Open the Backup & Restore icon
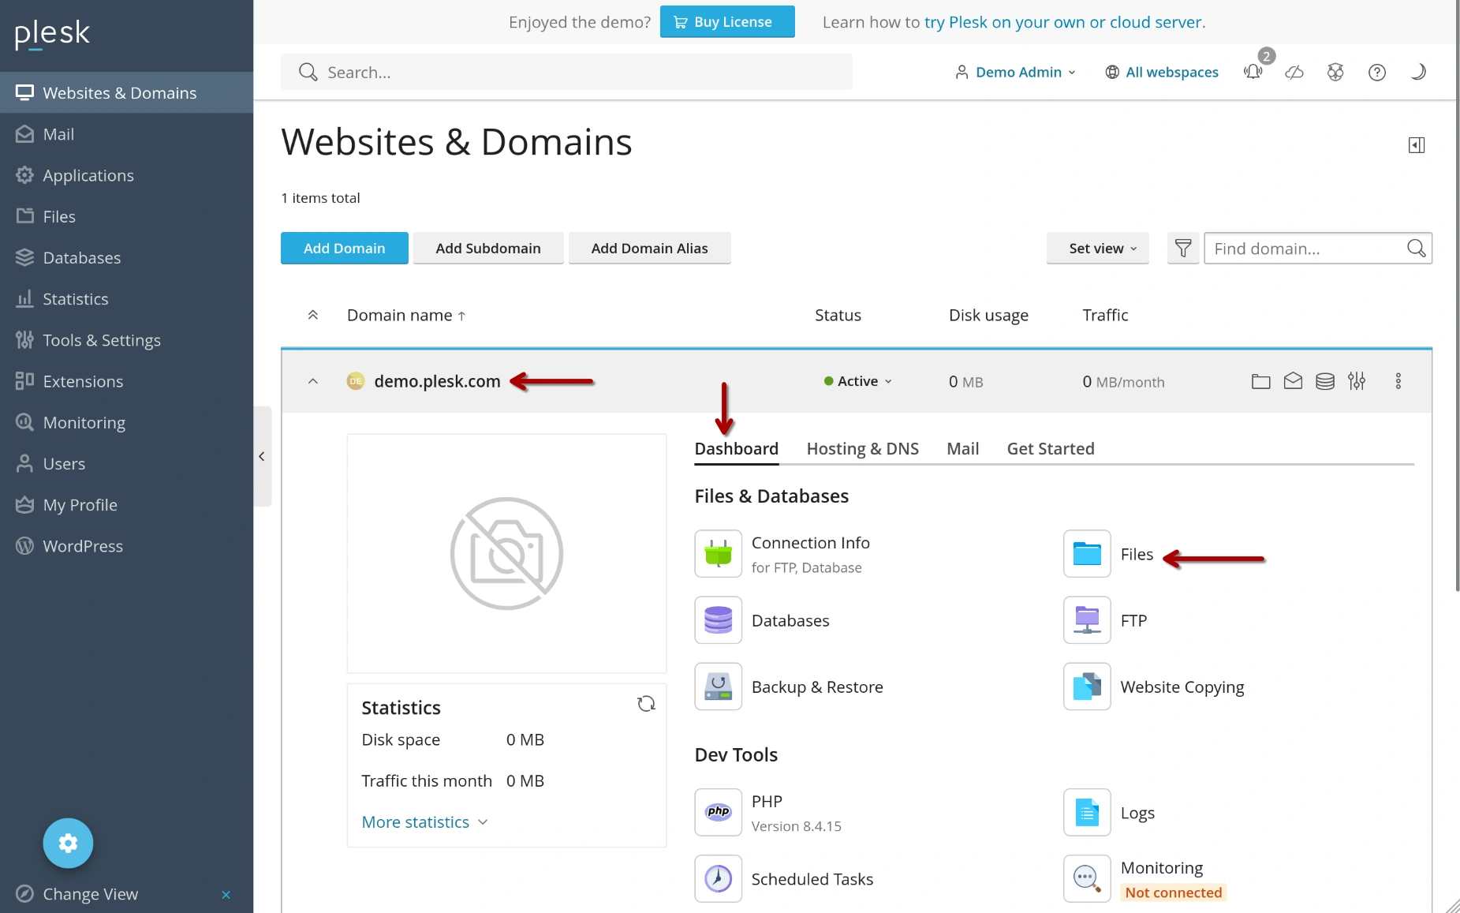Viewport: 1460px width, 913px height. pos(718,687)
